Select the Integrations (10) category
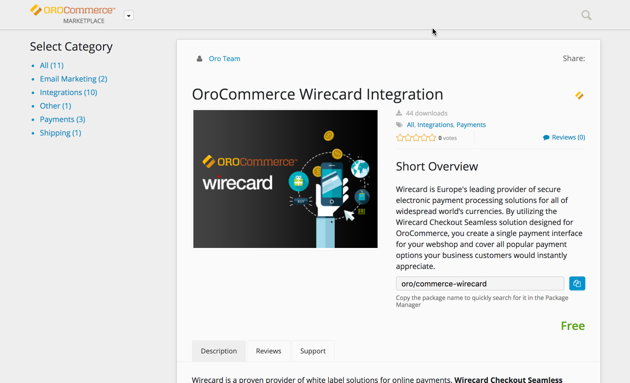The image size is (630, 383). [69, 92]
